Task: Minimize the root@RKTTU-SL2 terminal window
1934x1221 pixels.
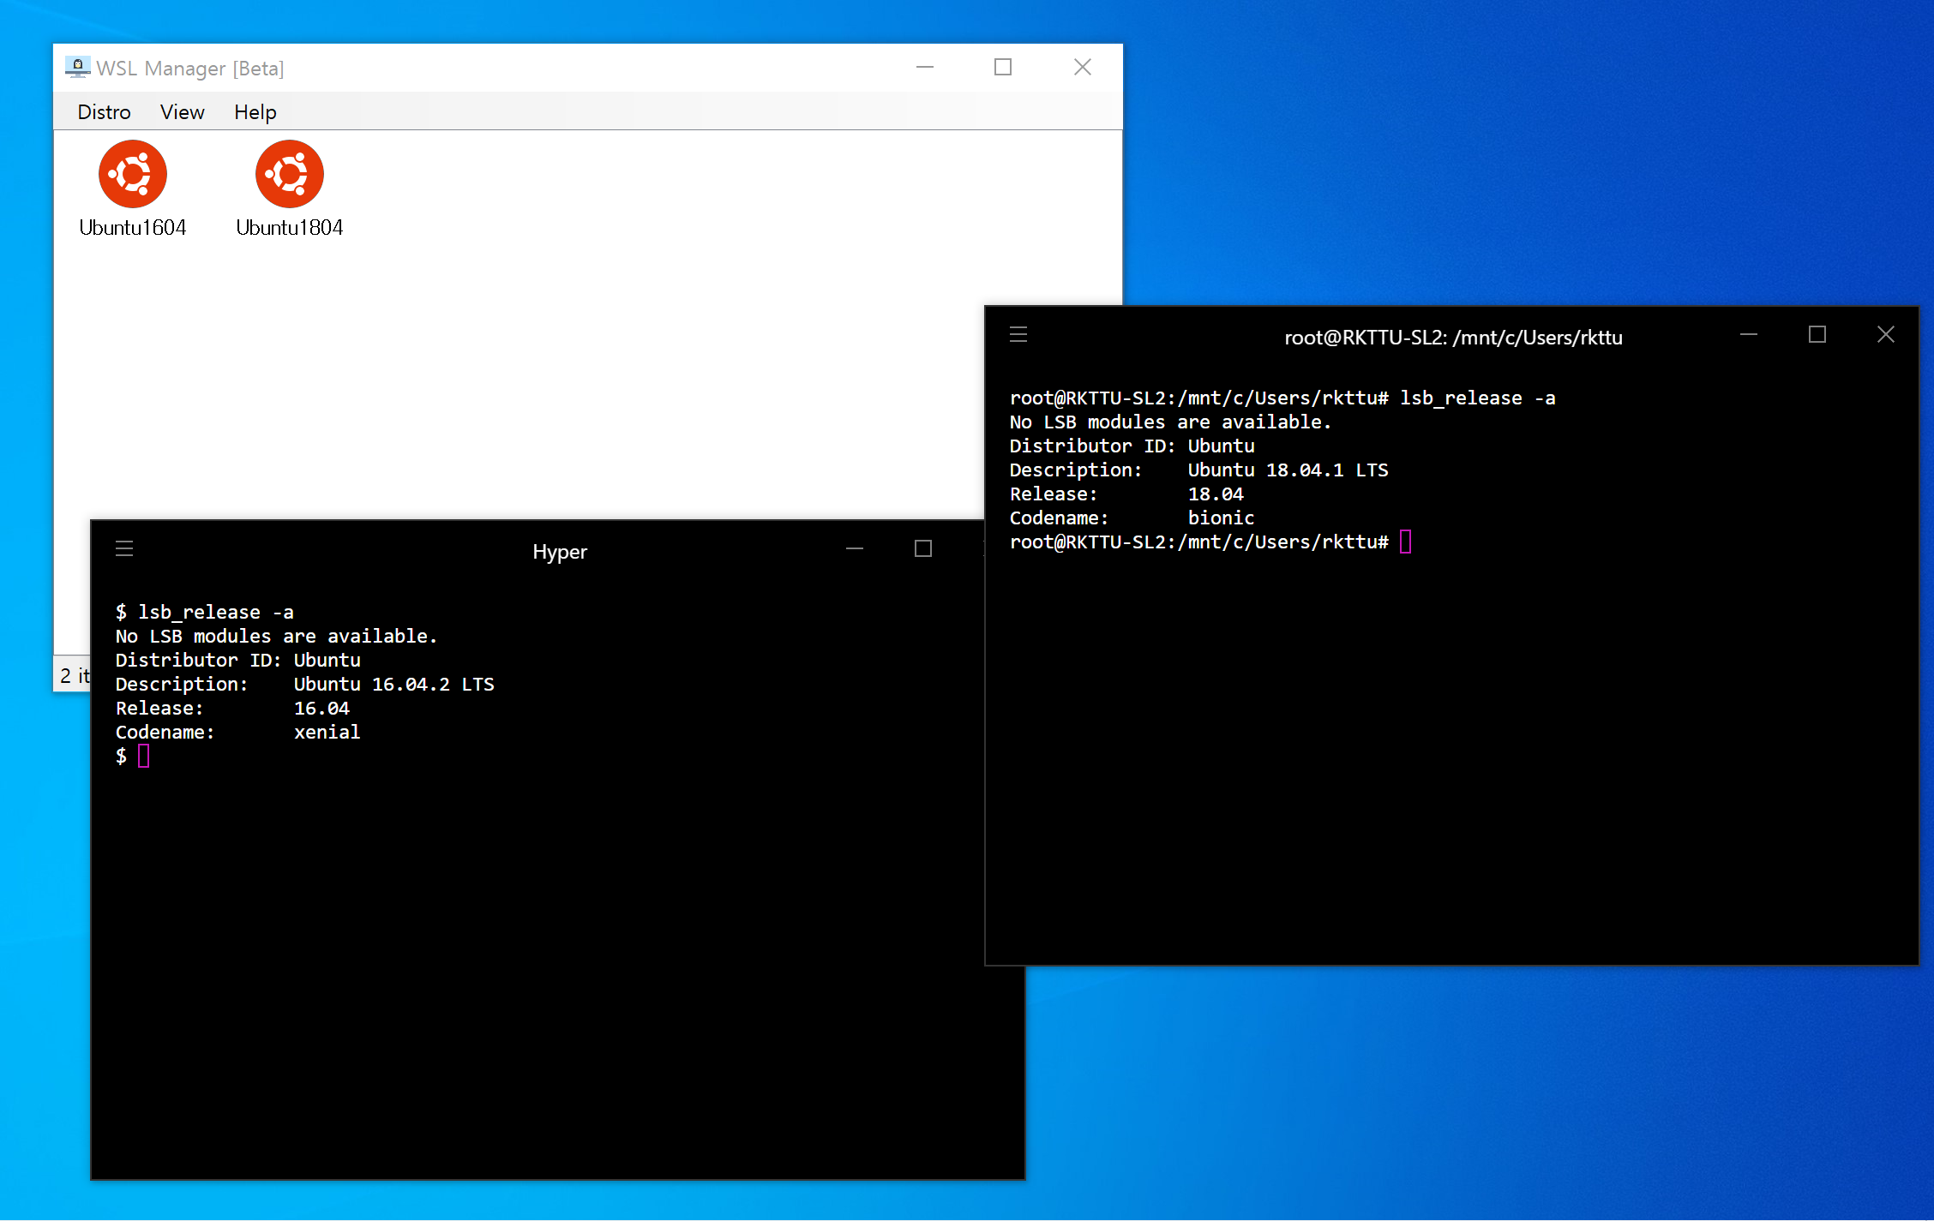Action: [1749, 334]
